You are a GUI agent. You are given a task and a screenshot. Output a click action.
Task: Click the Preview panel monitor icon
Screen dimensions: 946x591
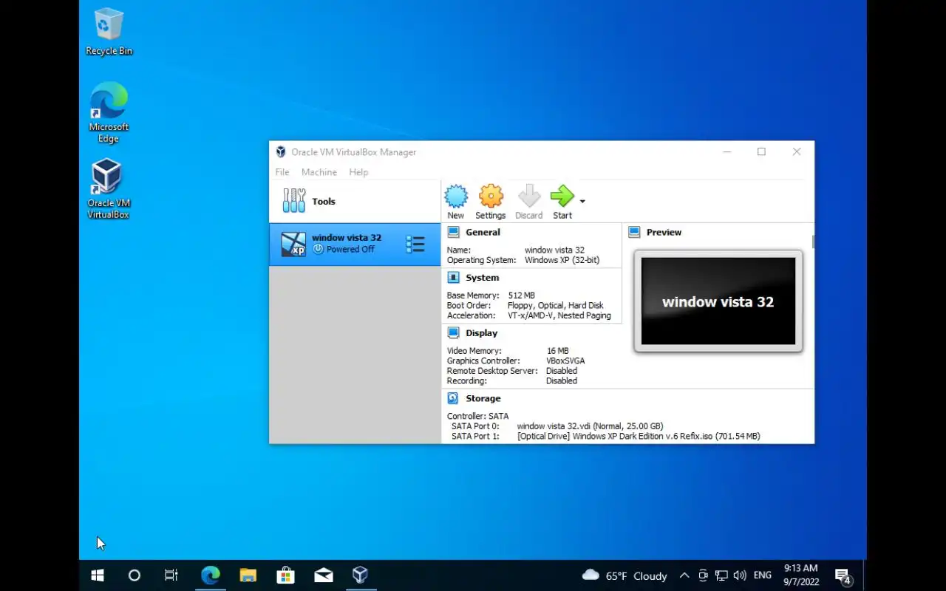pos(634,232)
